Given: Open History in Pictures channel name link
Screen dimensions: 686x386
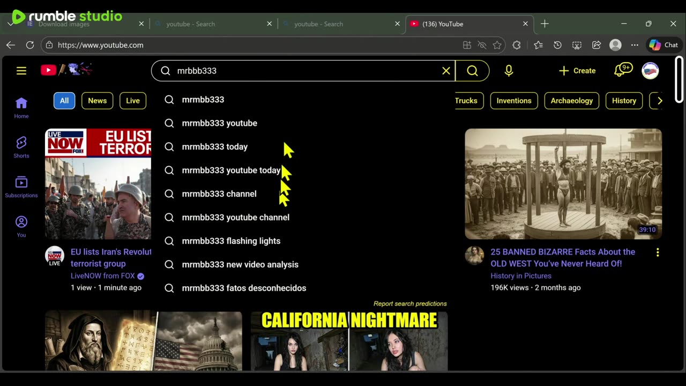Looking at the screenshot, I should click(x=521, y=276).
